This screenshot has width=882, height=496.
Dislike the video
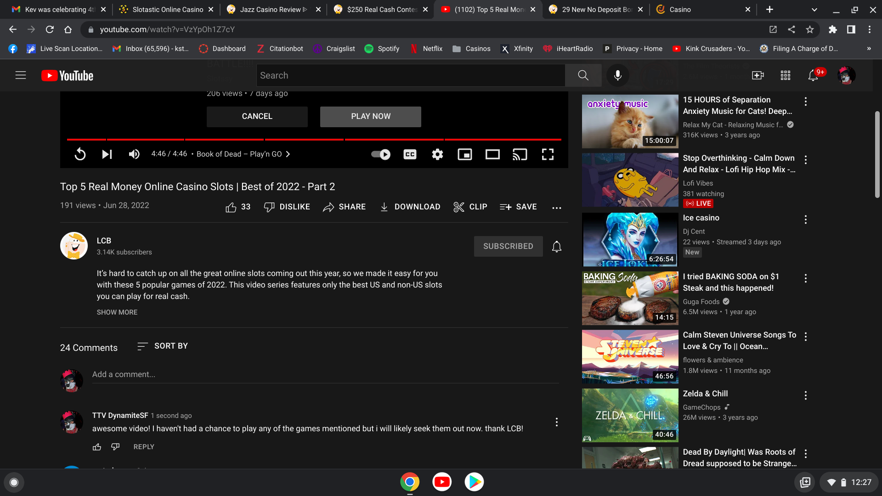pos(287,207)
